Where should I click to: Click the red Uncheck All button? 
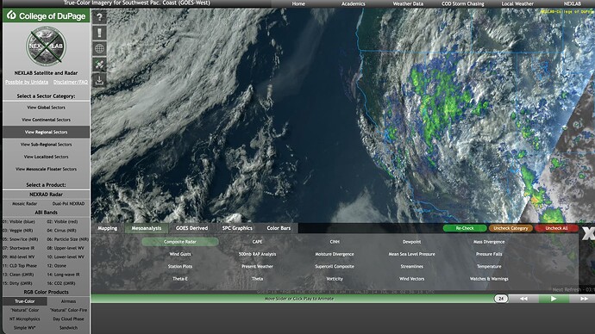click(x=556, y=228)
